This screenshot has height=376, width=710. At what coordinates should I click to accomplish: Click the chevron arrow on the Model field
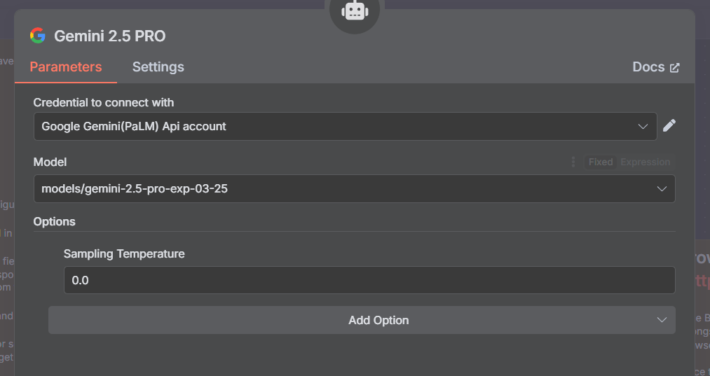[661, 189]
